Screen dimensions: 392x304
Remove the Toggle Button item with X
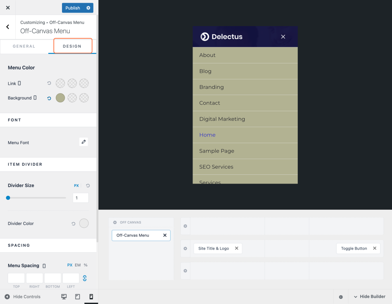tap(374, 248)
